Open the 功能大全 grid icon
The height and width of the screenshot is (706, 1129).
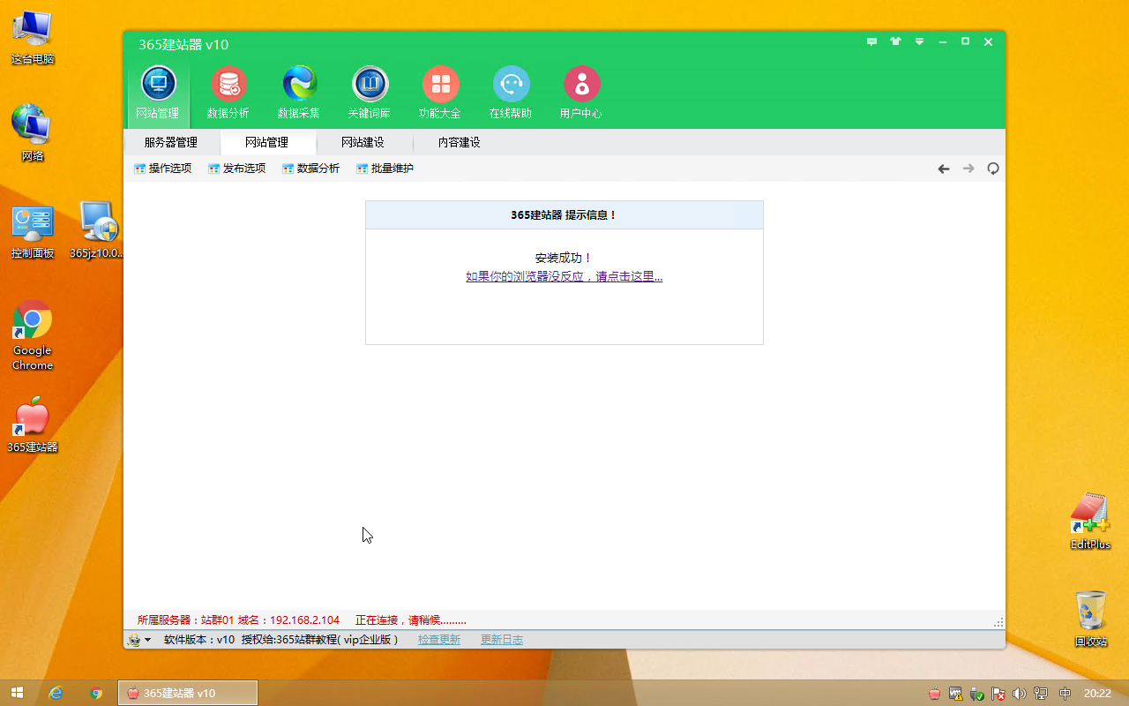point(440,93)
